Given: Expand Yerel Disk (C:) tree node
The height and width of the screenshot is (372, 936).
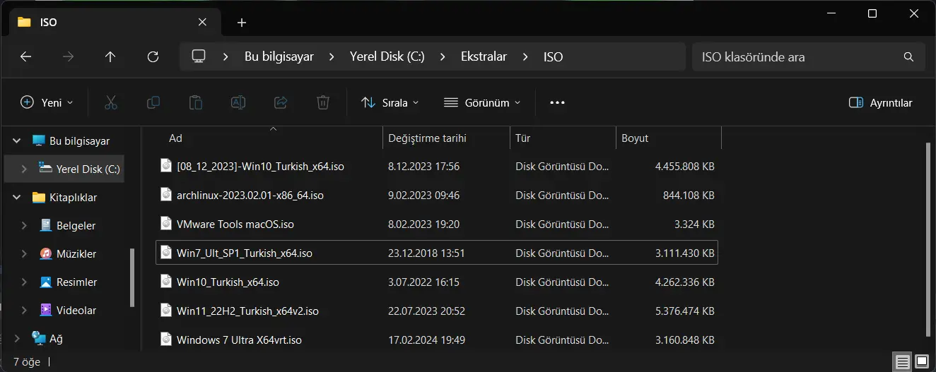Looking at the screenshot, I should [24, 169].
